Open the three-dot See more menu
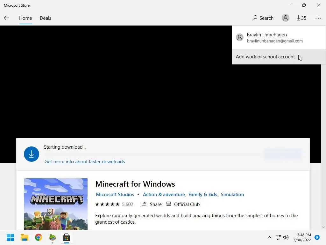Screen dimensions: 326x245 pos(318,18)
